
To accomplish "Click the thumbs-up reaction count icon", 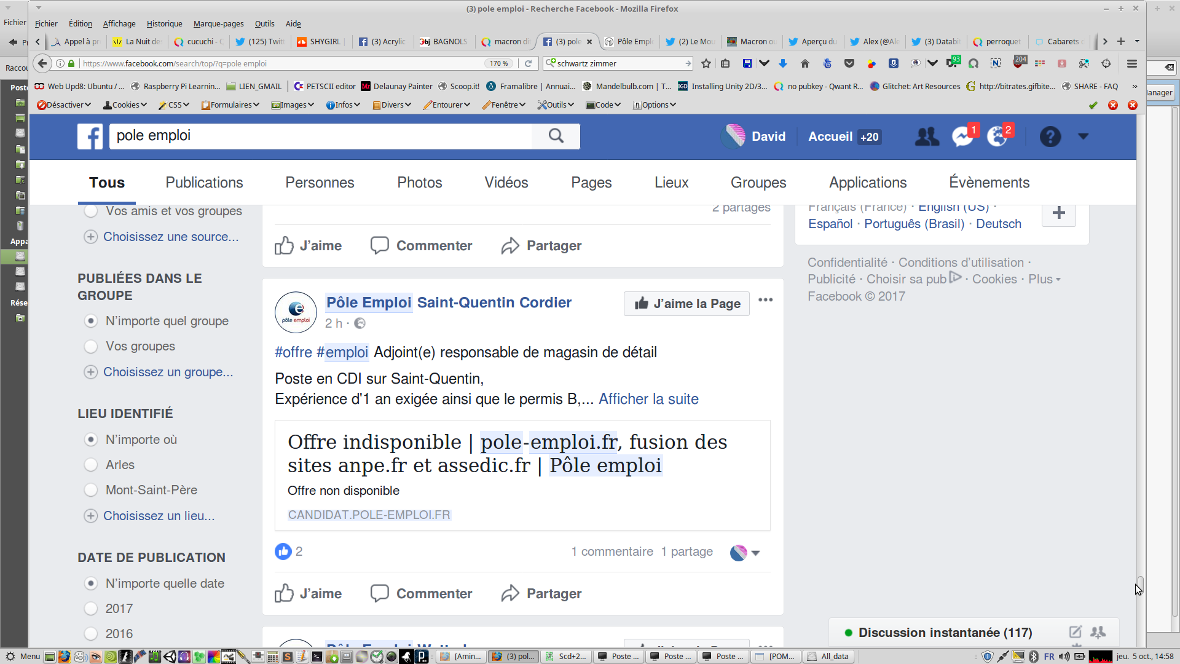I will (x=283, y=551).
